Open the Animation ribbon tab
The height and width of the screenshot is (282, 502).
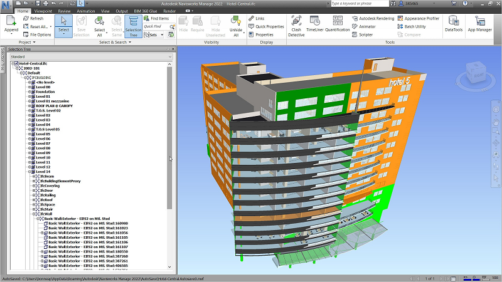(x=87, y=11)
